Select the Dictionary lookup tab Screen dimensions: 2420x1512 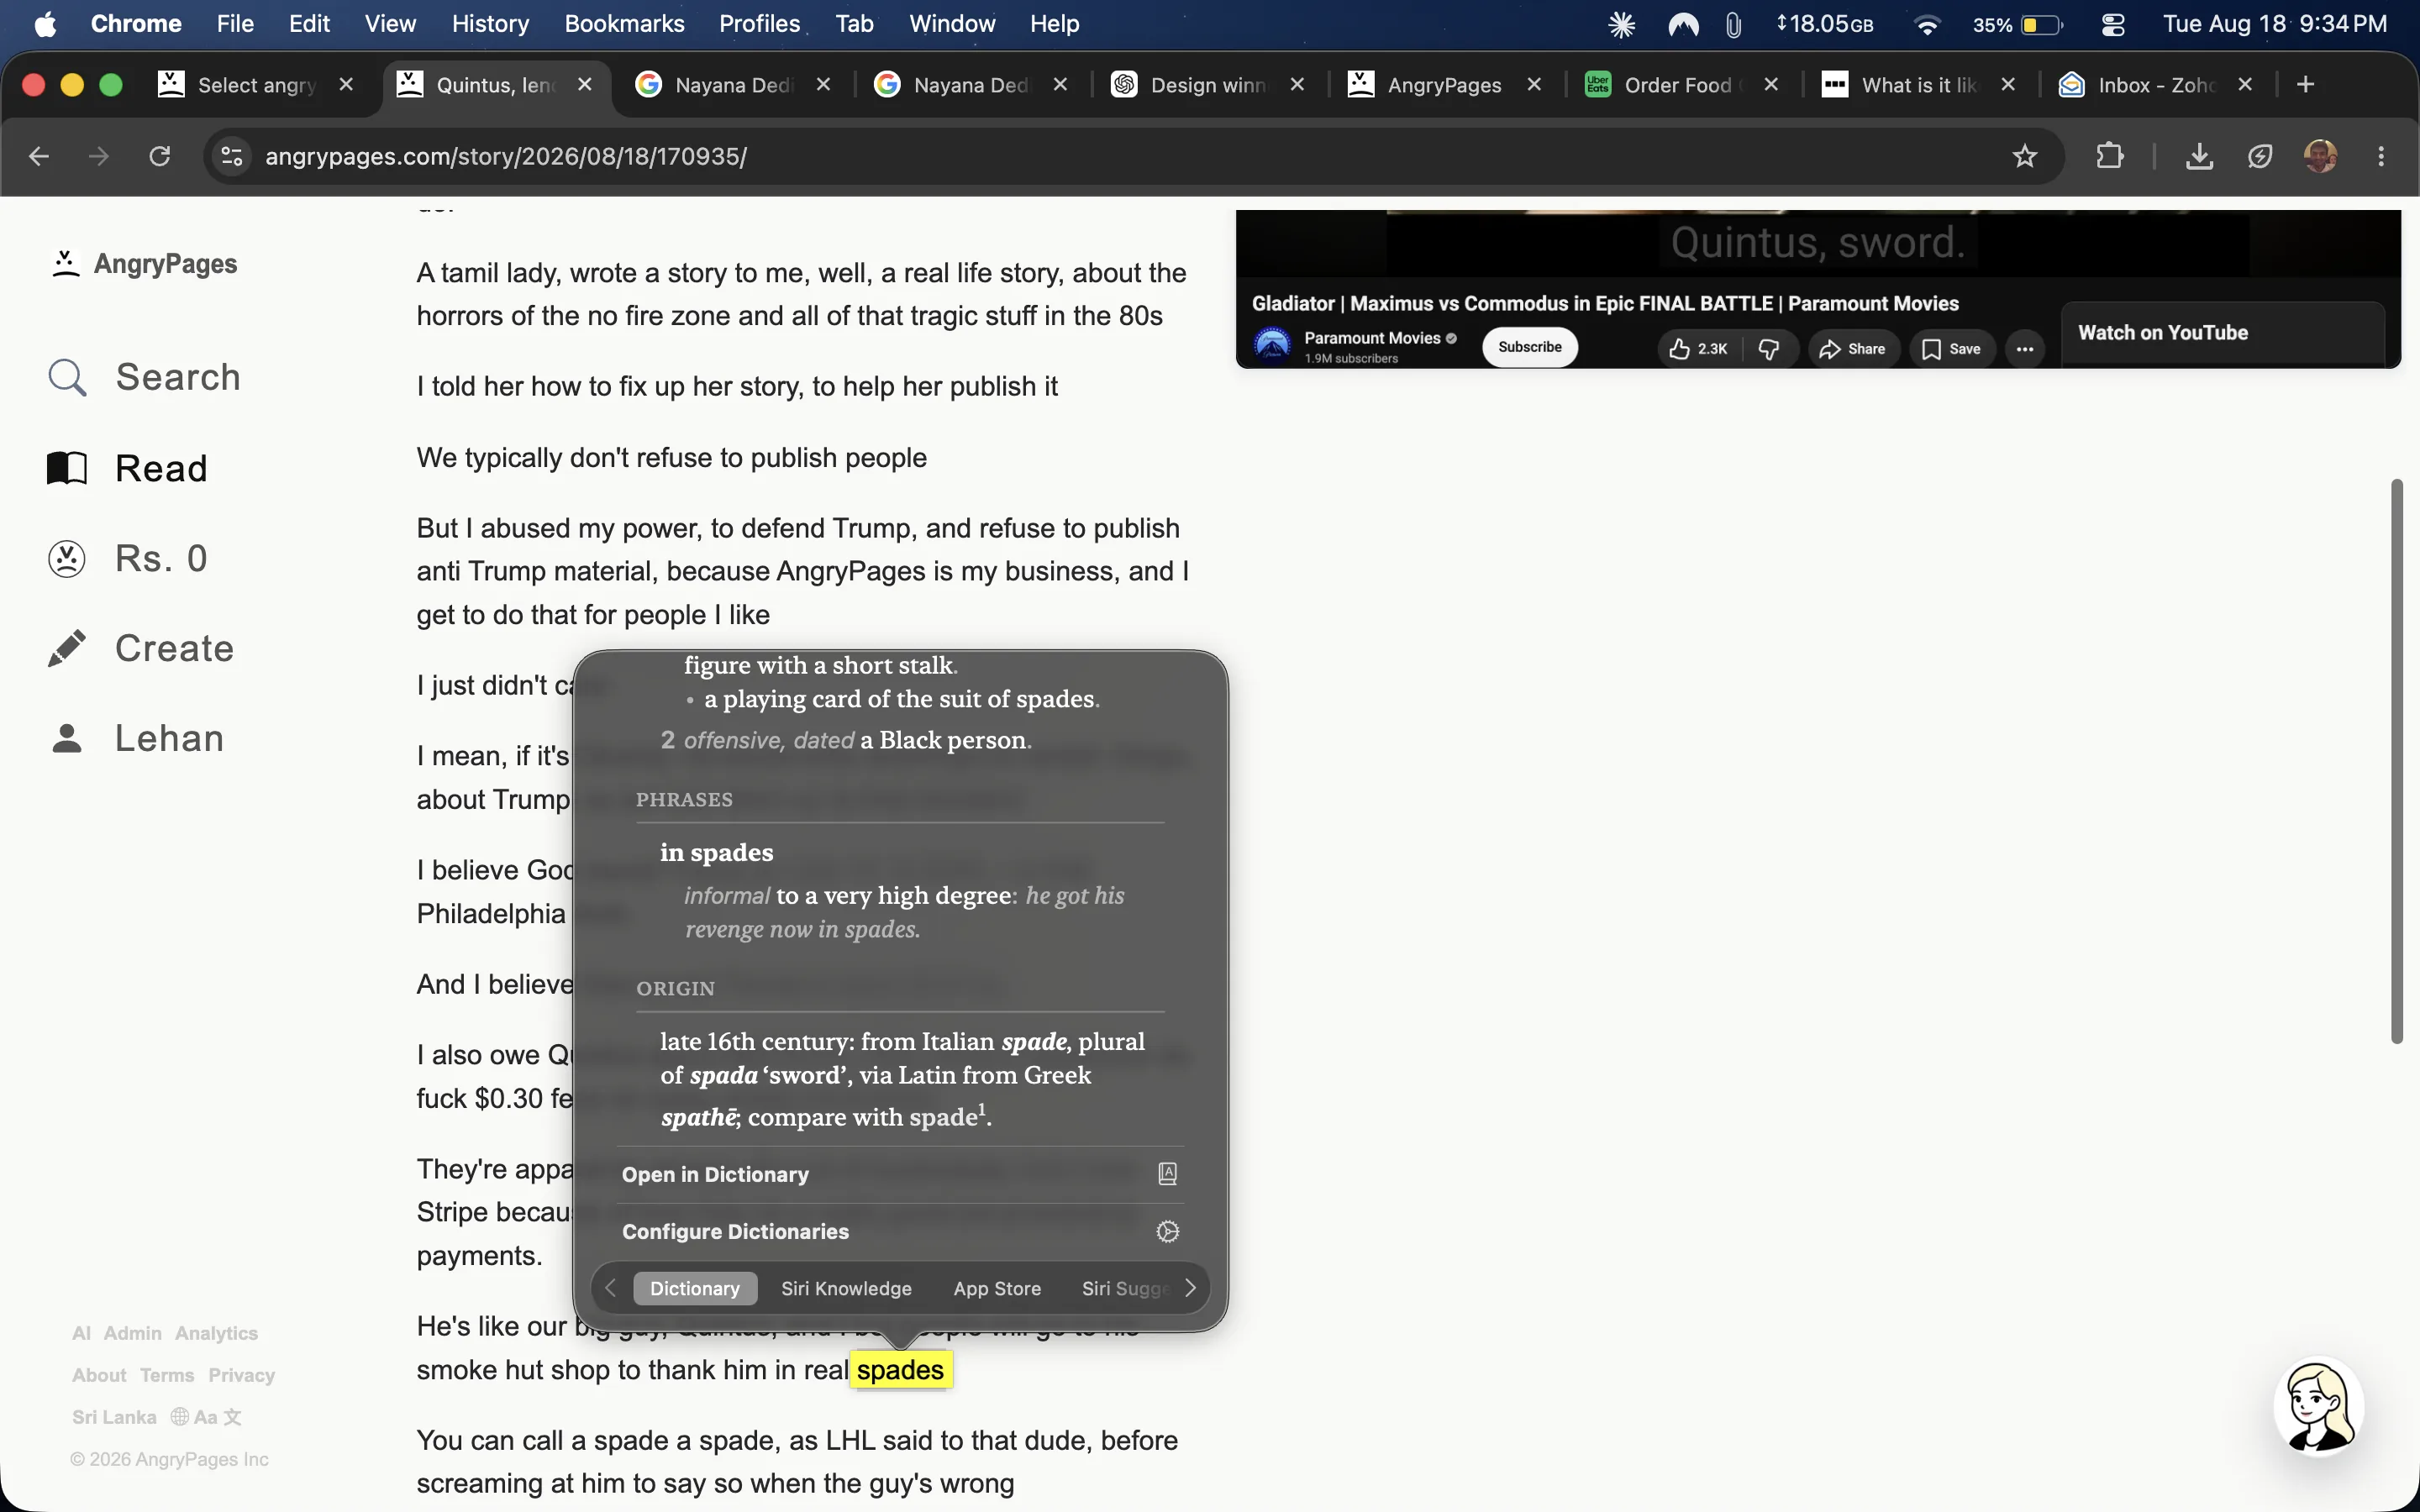tap(695, 1288)
